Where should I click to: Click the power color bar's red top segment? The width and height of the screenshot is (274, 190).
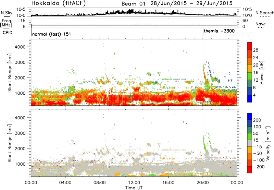coord(250,46)
